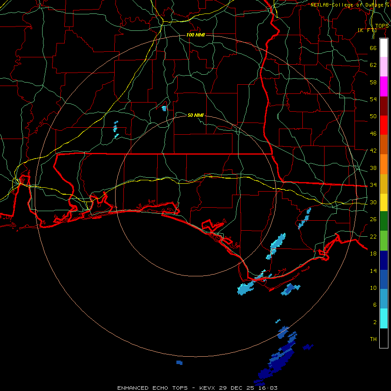Click the legend value '22'
391x391 pixels.
tap(373, 236)
